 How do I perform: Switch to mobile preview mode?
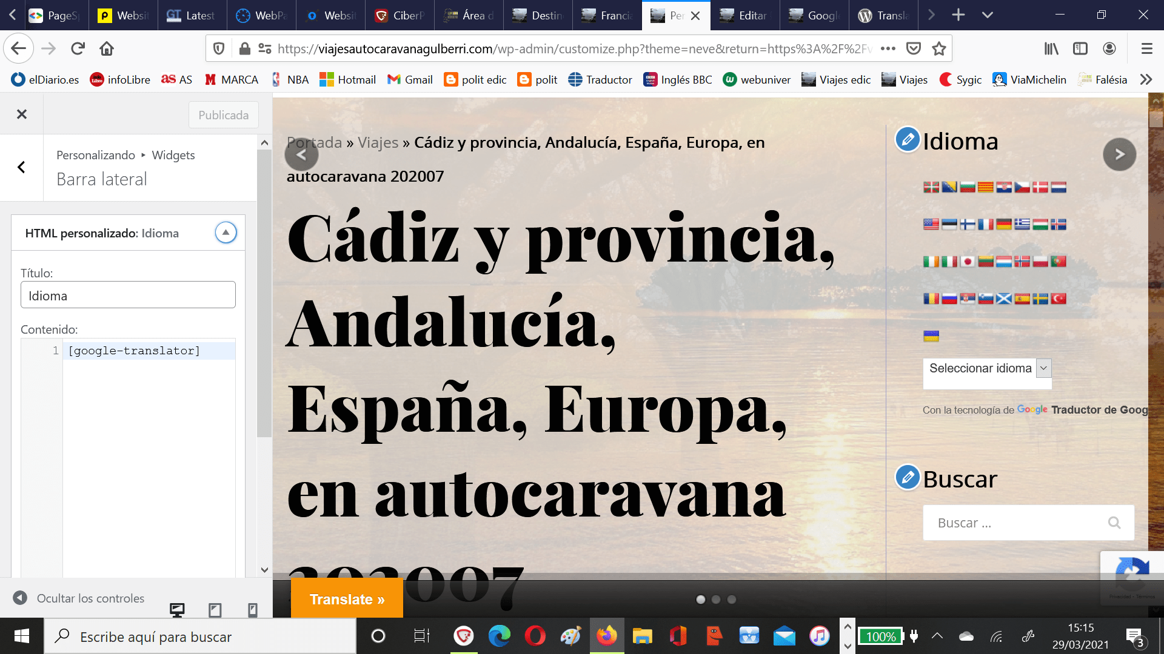pyautogui.click(x=253, y=610)
